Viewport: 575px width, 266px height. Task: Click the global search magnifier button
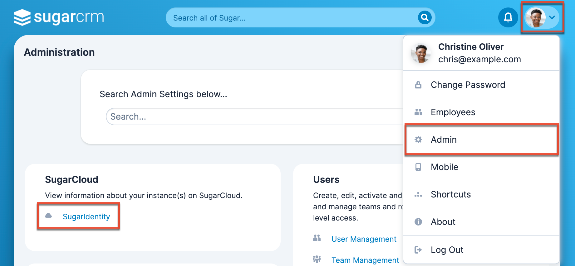click(x=425, y=17)
